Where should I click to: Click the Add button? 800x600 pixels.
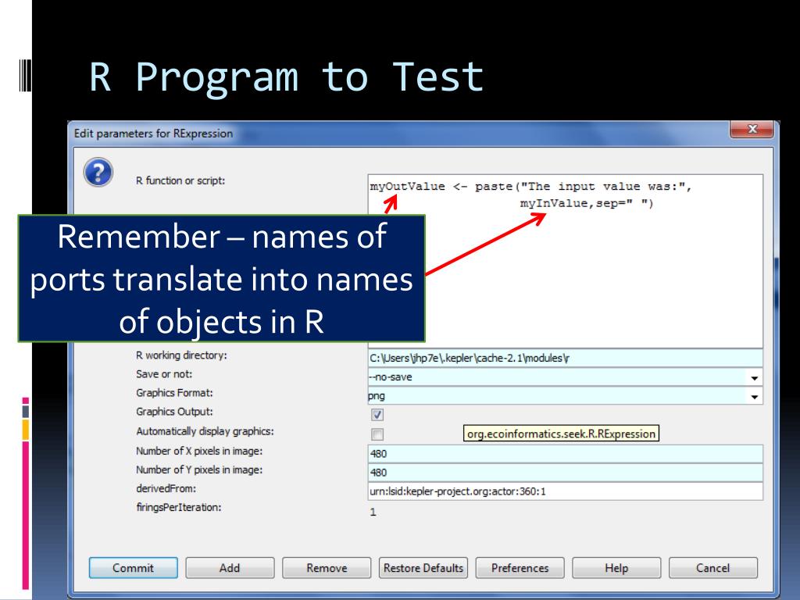pyautogui.click(x=230, y=568)
